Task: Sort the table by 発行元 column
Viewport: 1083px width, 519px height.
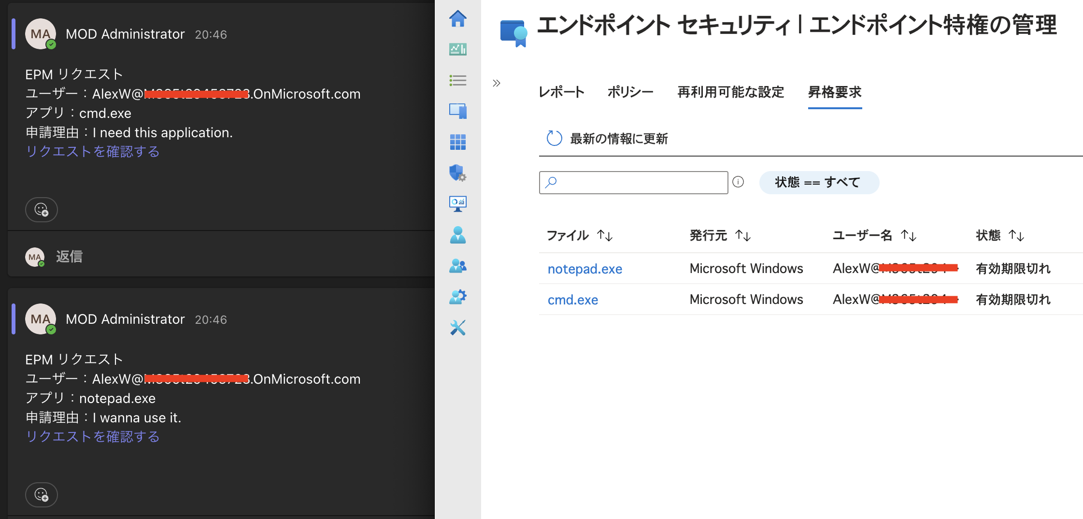Action: tap(720, 235)
